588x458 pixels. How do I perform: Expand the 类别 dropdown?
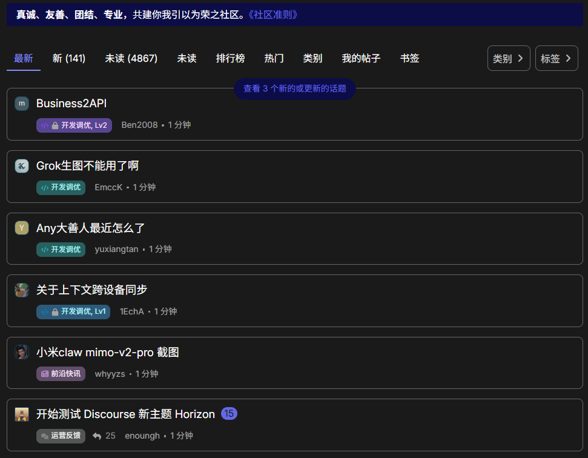click(x=509, y=58)
